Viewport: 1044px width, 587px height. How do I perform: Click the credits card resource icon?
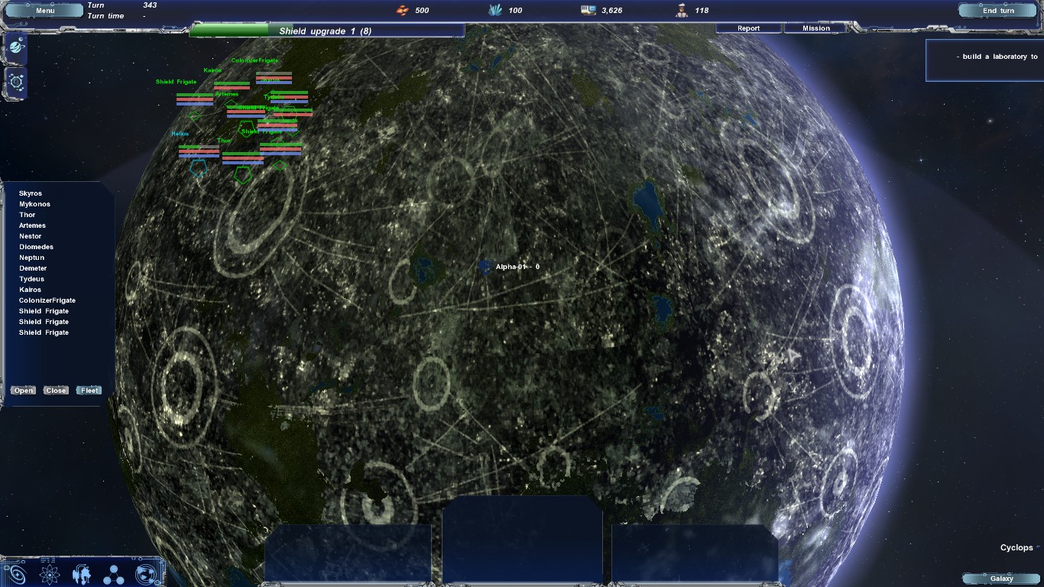[x=588, y=10]
